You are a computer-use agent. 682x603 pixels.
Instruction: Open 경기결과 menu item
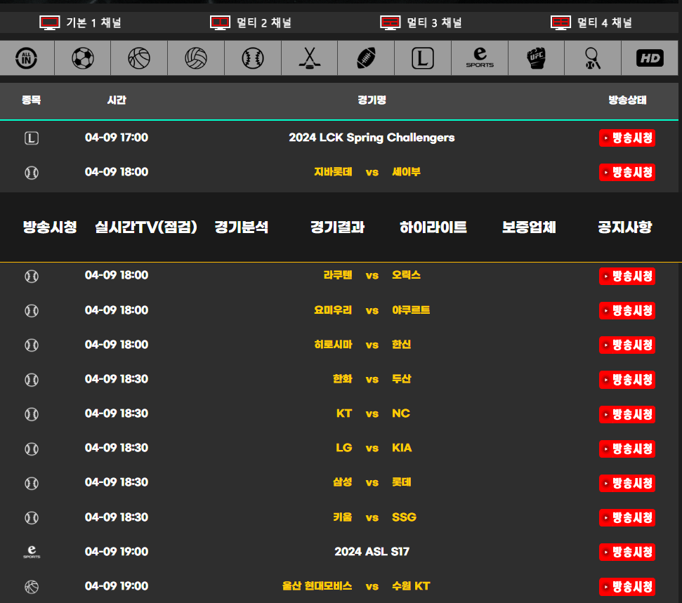click(x=338, y=227)
